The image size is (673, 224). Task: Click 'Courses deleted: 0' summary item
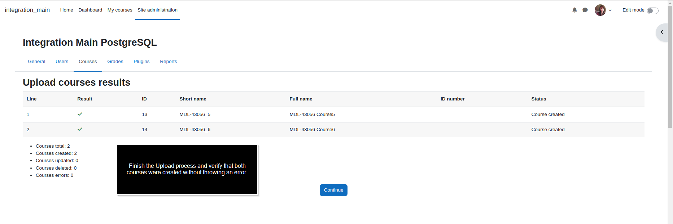(56, 168)
